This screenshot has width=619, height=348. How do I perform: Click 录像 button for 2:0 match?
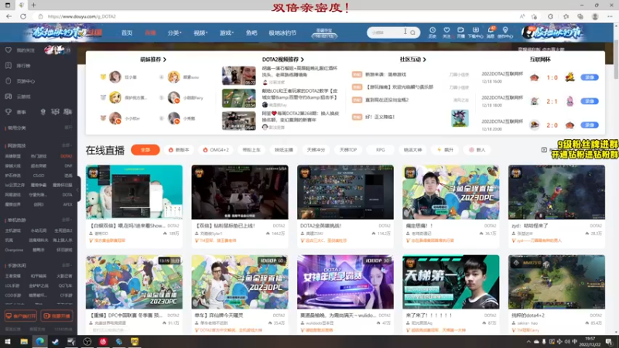[x=590, y=125]
